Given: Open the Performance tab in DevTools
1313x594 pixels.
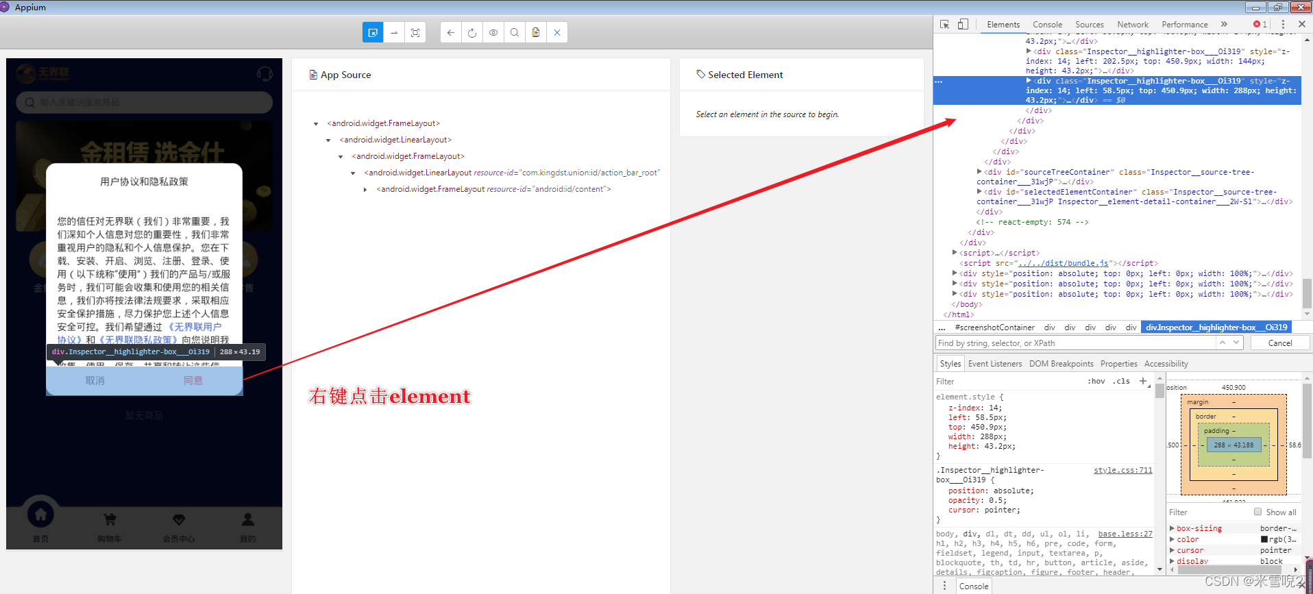Looking at the screenshot, I should (x=1185, y=25).
